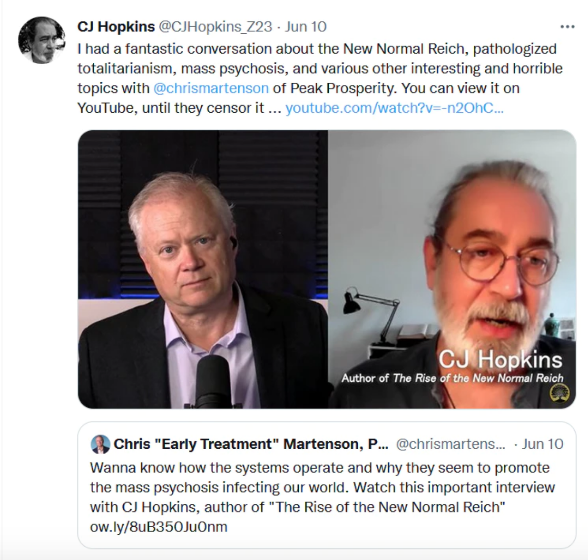
Task: Click 'Author of The Rise' subtitle overlay
Action: [x=452, y=378]
